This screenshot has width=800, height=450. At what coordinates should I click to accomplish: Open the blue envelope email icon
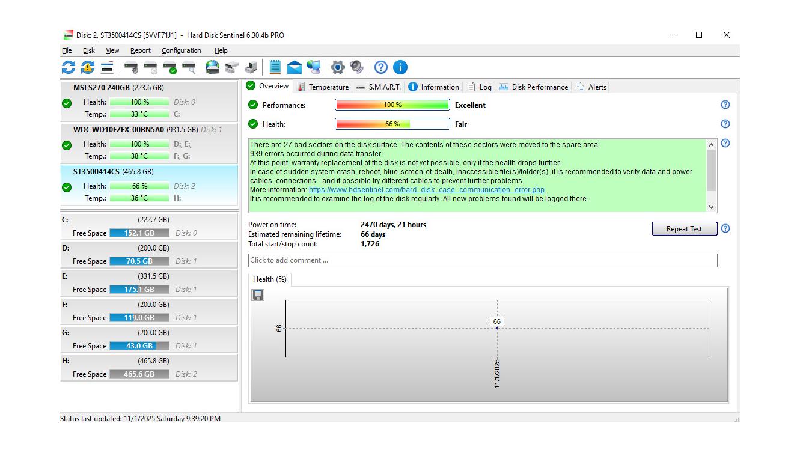click(x=294, y=67)
